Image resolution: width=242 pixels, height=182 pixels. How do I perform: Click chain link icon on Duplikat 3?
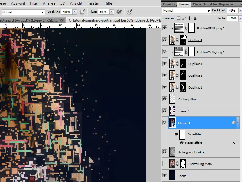pyautogui.click(x=178, y=64)
